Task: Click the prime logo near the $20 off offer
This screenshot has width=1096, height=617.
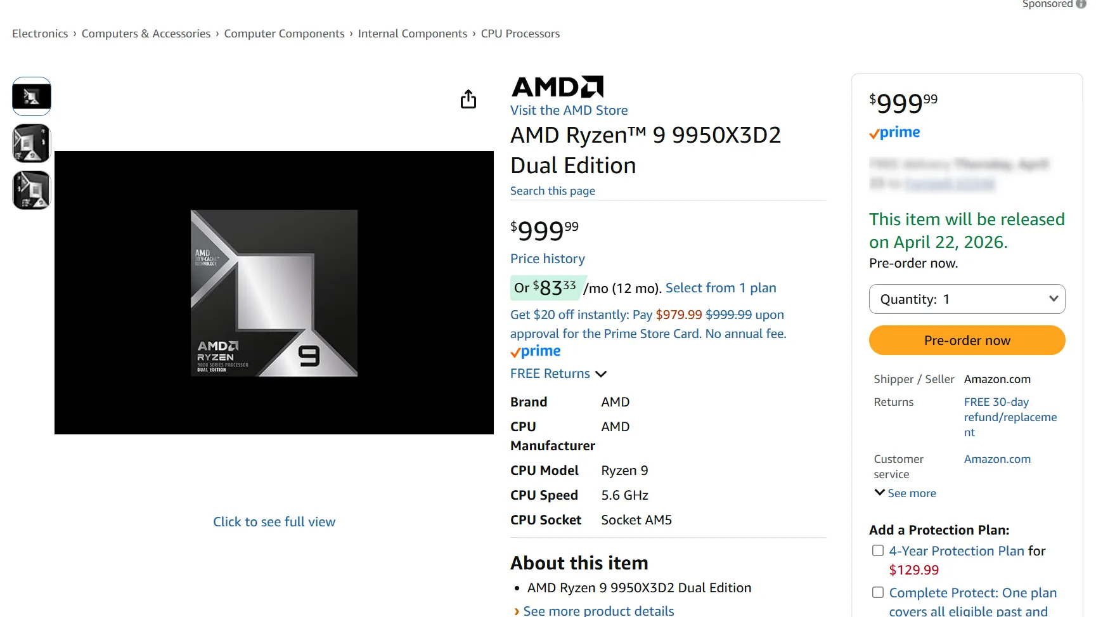Action: tap(535, 351)
